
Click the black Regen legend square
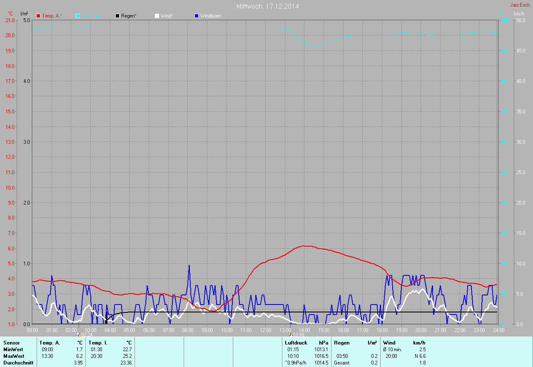(x=117, y=16)
